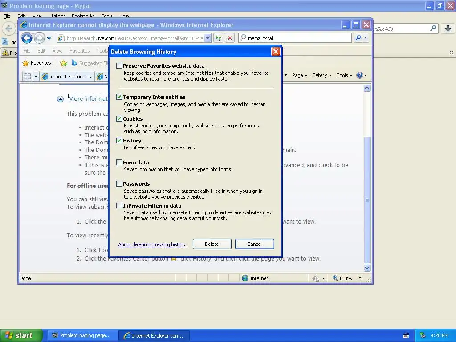Open the search provider dropdown arrow
This screenshot has width=456, height=342.
pyautogui.click(x=366, y=38)
